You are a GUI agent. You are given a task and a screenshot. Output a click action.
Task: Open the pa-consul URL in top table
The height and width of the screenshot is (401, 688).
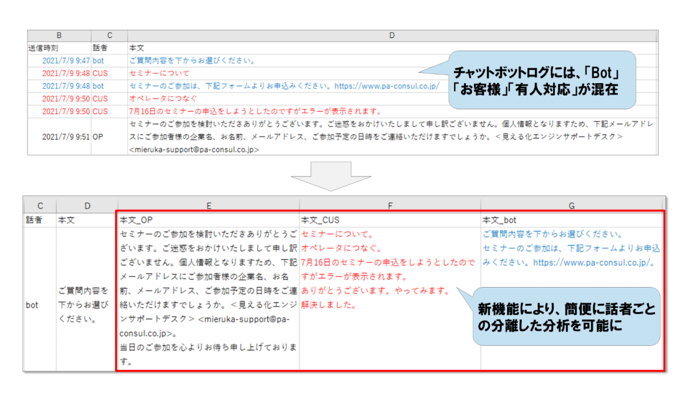click(384, 85)
